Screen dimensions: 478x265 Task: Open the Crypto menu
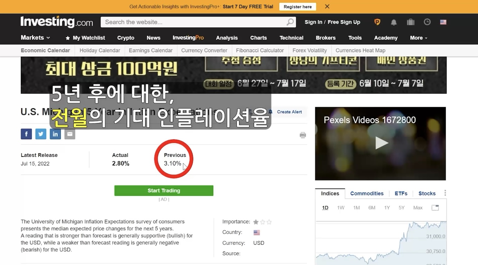point(125,38)
